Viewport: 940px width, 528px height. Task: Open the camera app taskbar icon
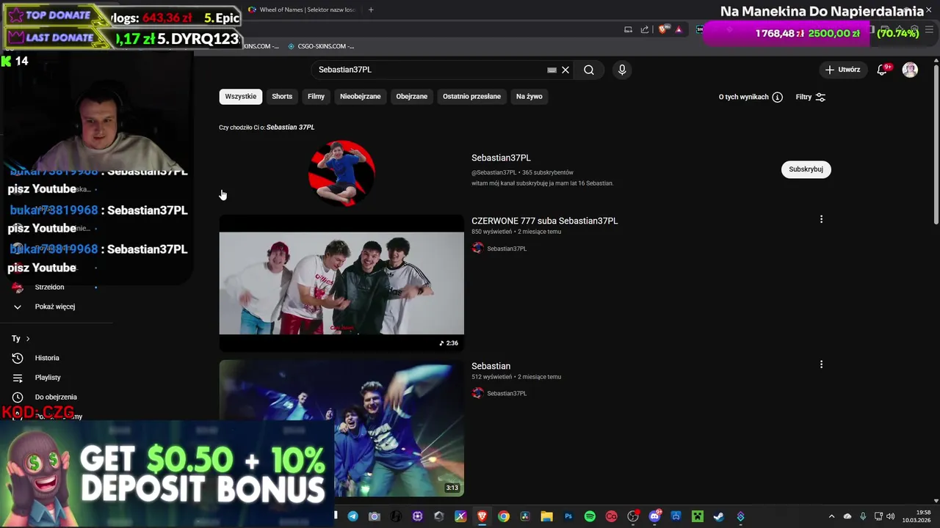click(374, 516)
